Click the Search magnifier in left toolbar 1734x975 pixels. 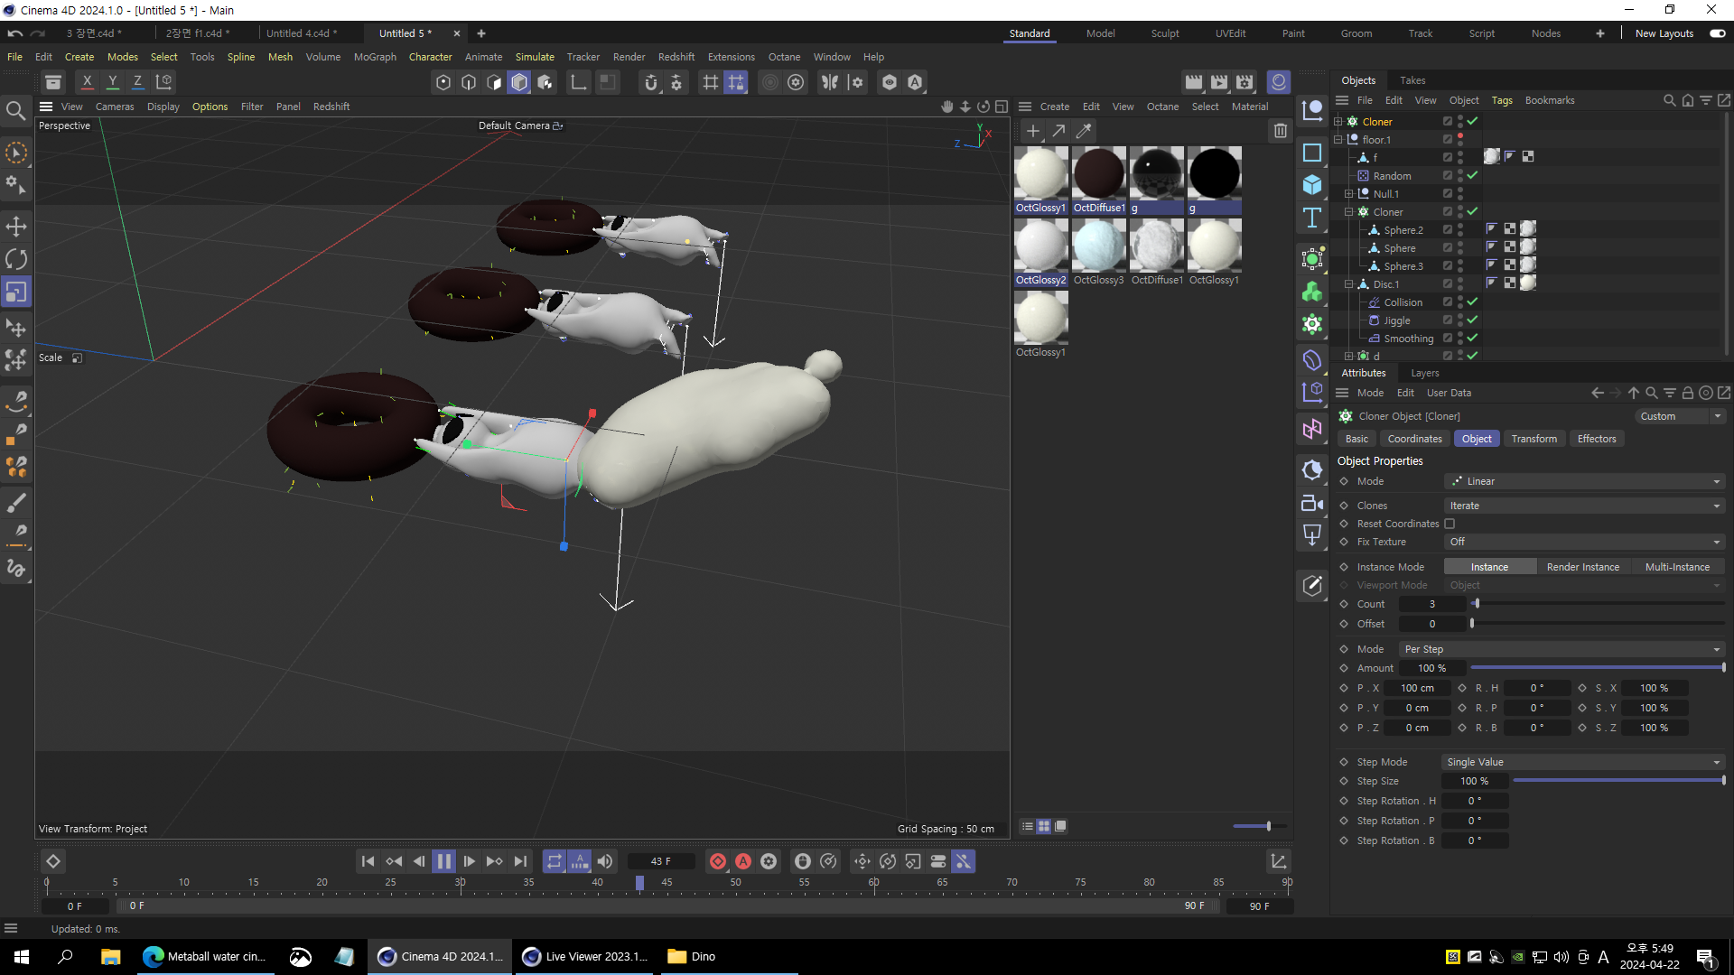point(16,110)
